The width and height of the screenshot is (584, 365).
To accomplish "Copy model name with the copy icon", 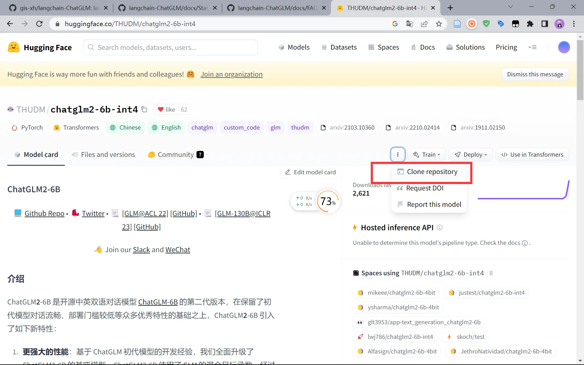I will point(144,109).
